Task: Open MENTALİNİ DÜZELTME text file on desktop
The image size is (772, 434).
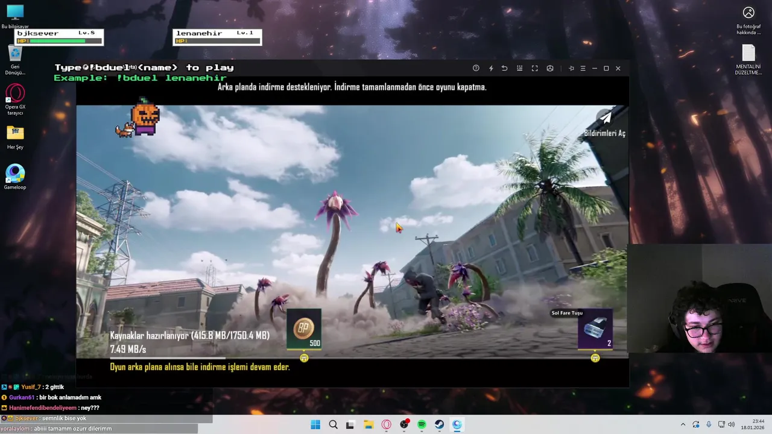Action: pyautogui.click(x=748, y=60)
